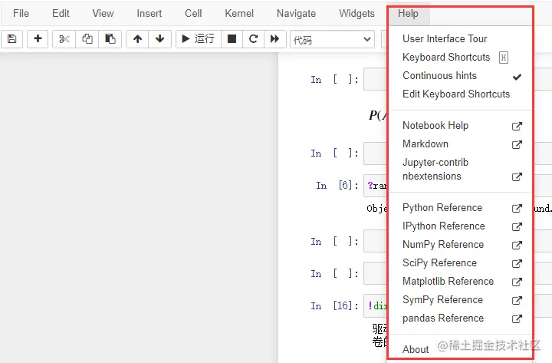Interrupt the kernel with the stop icon
This screenshot has width=552, height=363.
pos(232,39)
